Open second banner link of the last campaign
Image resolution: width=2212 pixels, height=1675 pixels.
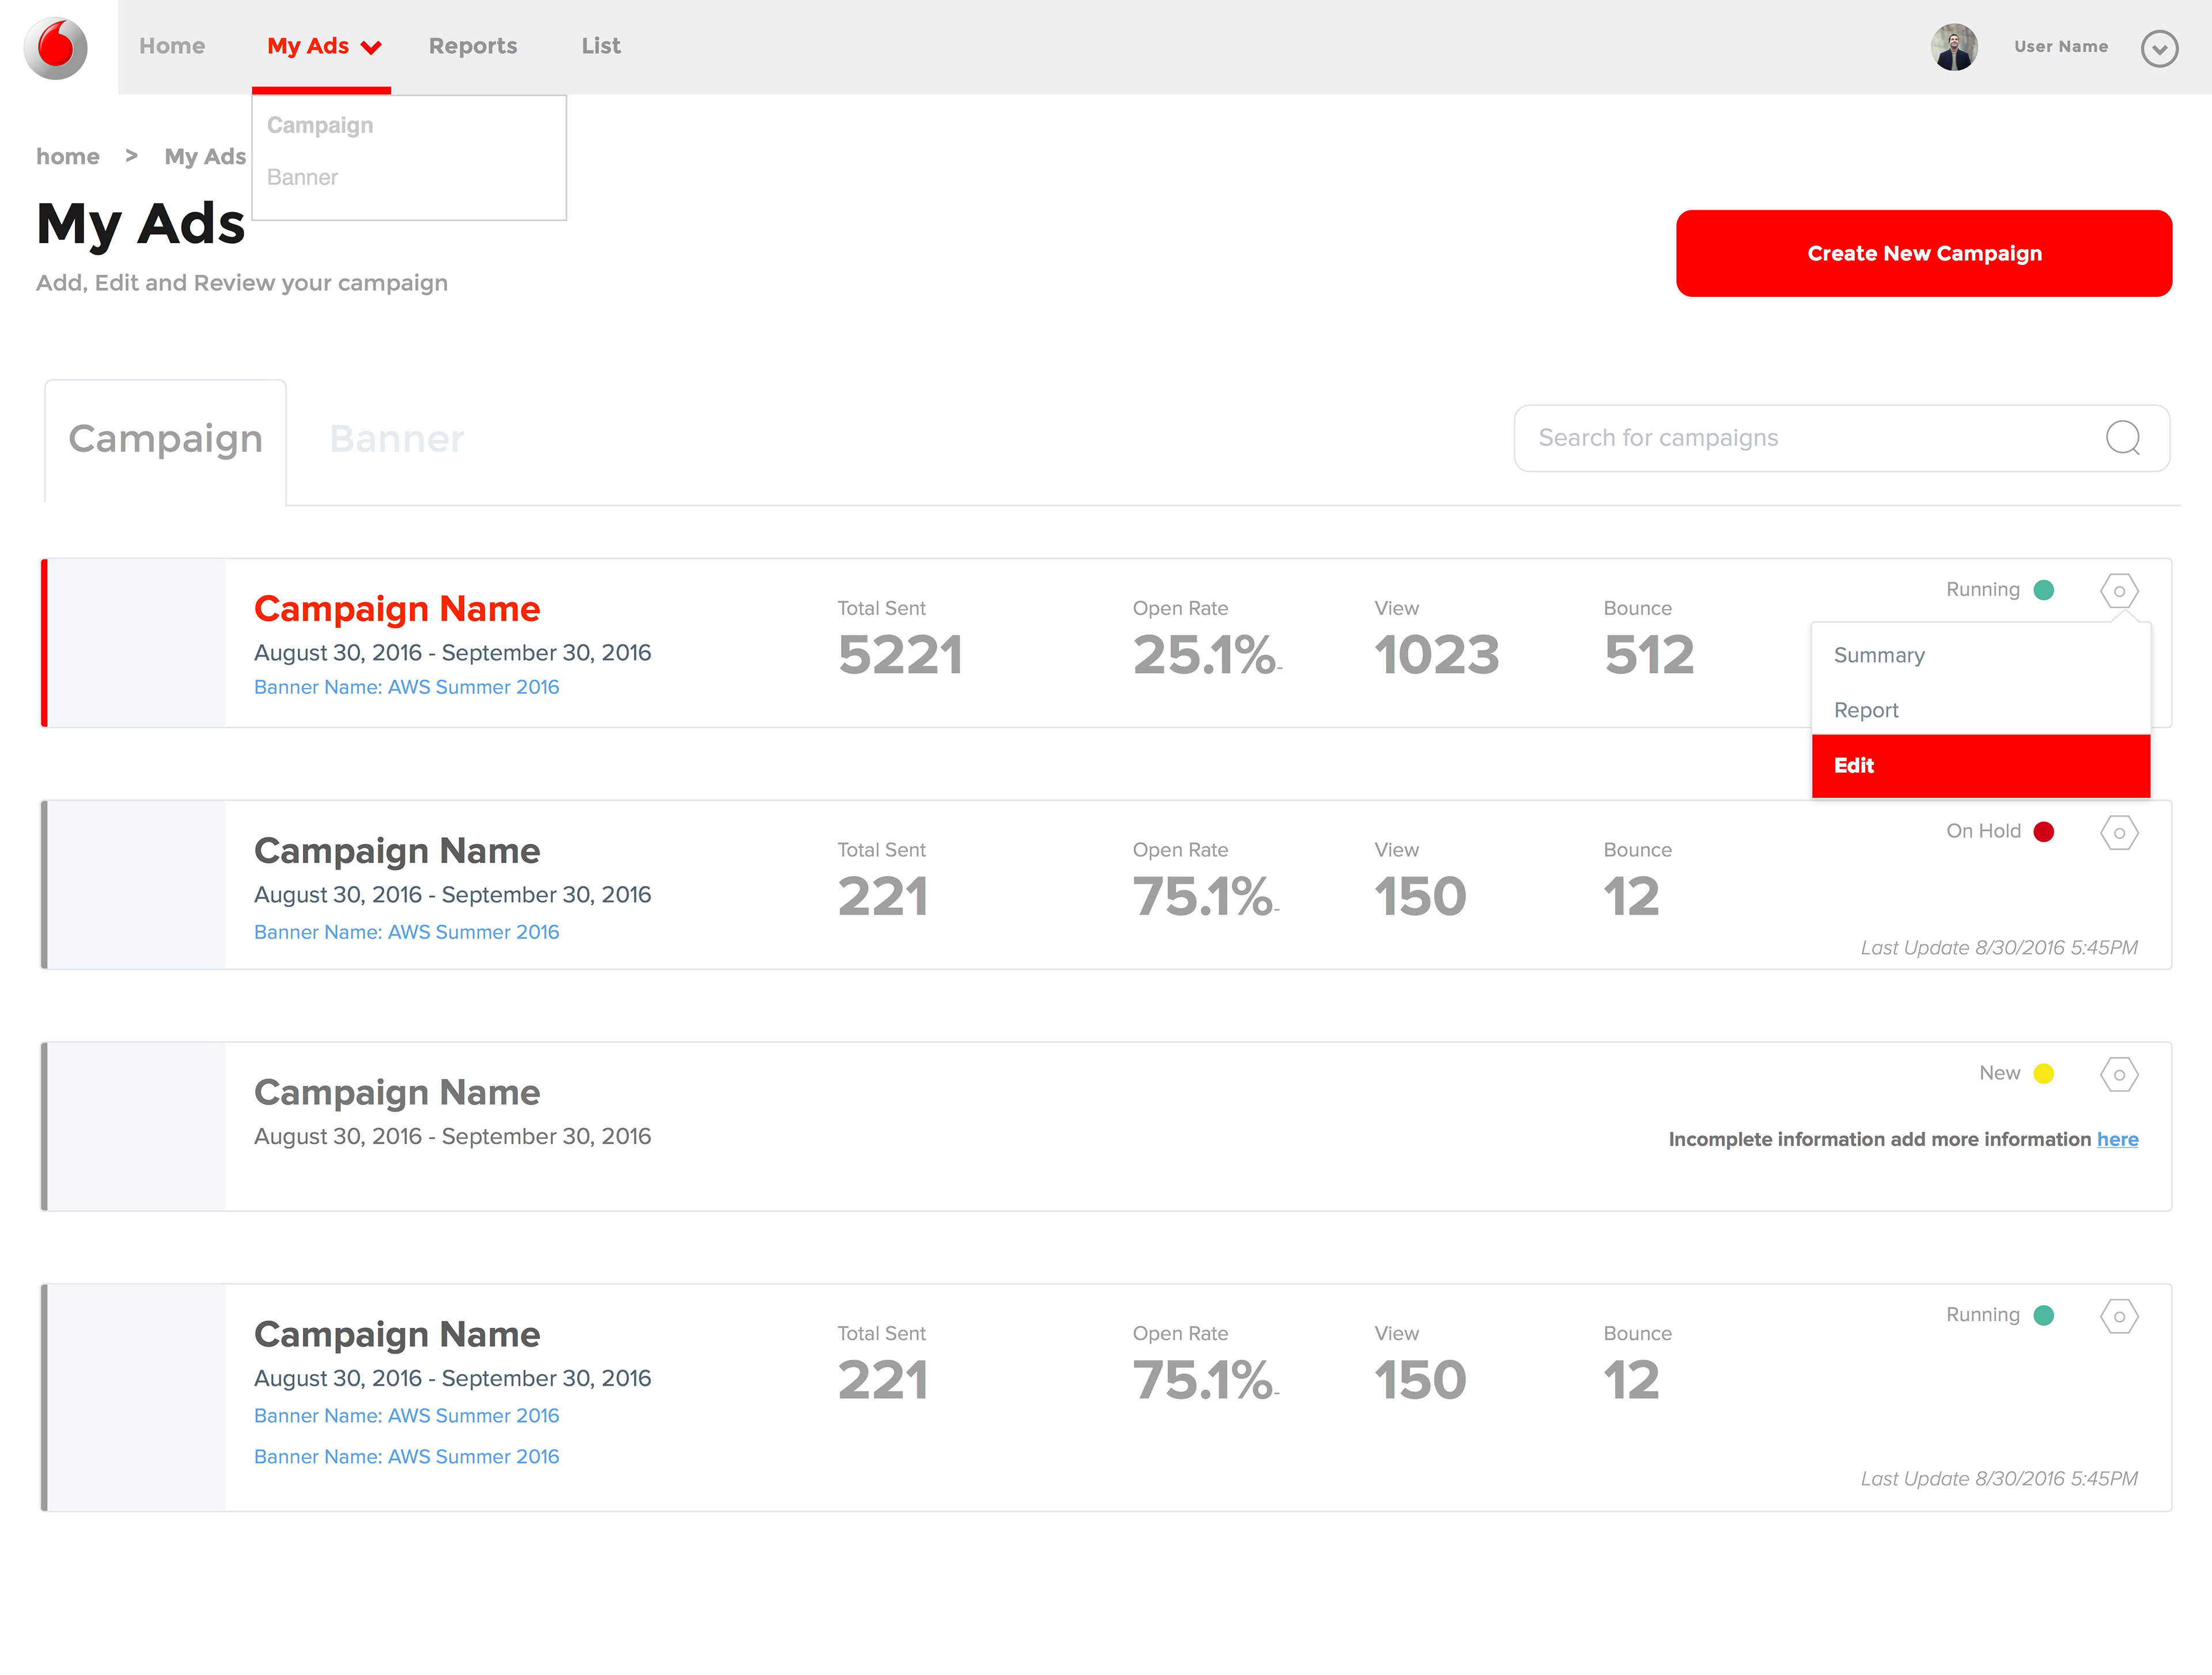[406, 1457]
